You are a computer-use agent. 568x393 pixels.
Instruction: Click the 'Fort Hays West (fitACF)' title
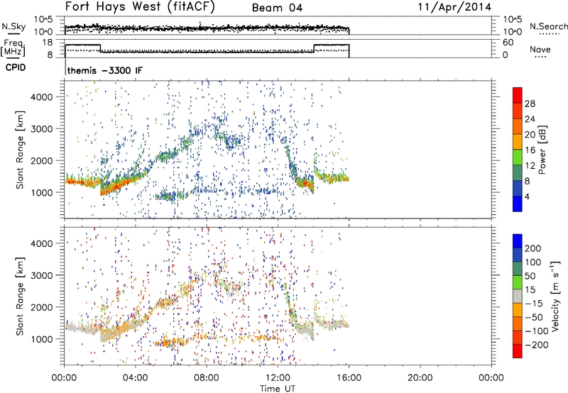click(x=139, y=7)
